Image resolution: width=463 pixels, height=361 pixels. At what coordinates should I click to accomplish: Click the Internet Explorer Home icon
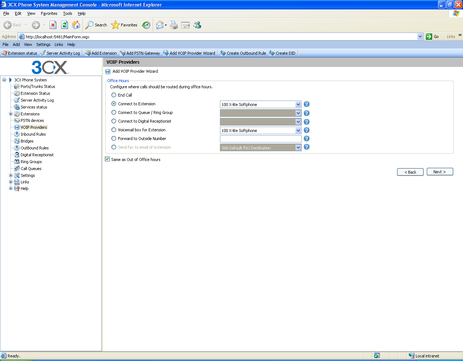pos(76,25)
